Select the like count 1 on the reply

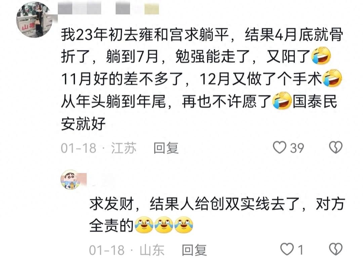[x=300, y=250]
